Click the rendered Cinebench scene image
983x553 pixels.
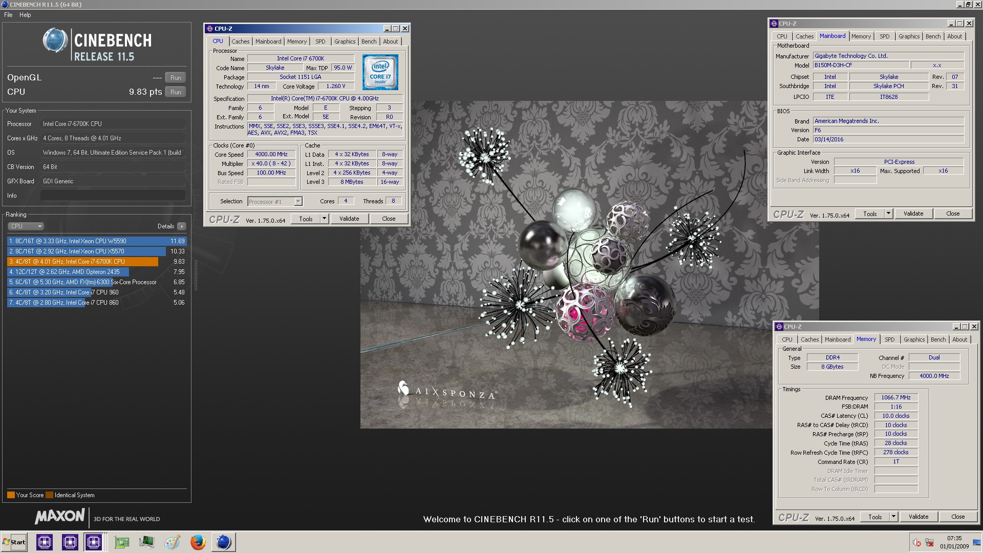tap(589, 264)
